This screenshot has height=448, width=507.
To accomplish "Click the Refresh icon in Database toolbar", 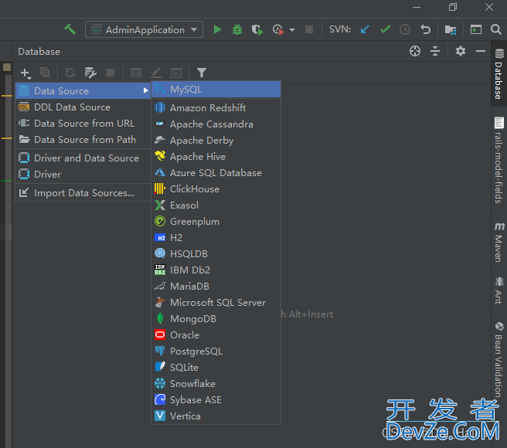I will [70, 73].
